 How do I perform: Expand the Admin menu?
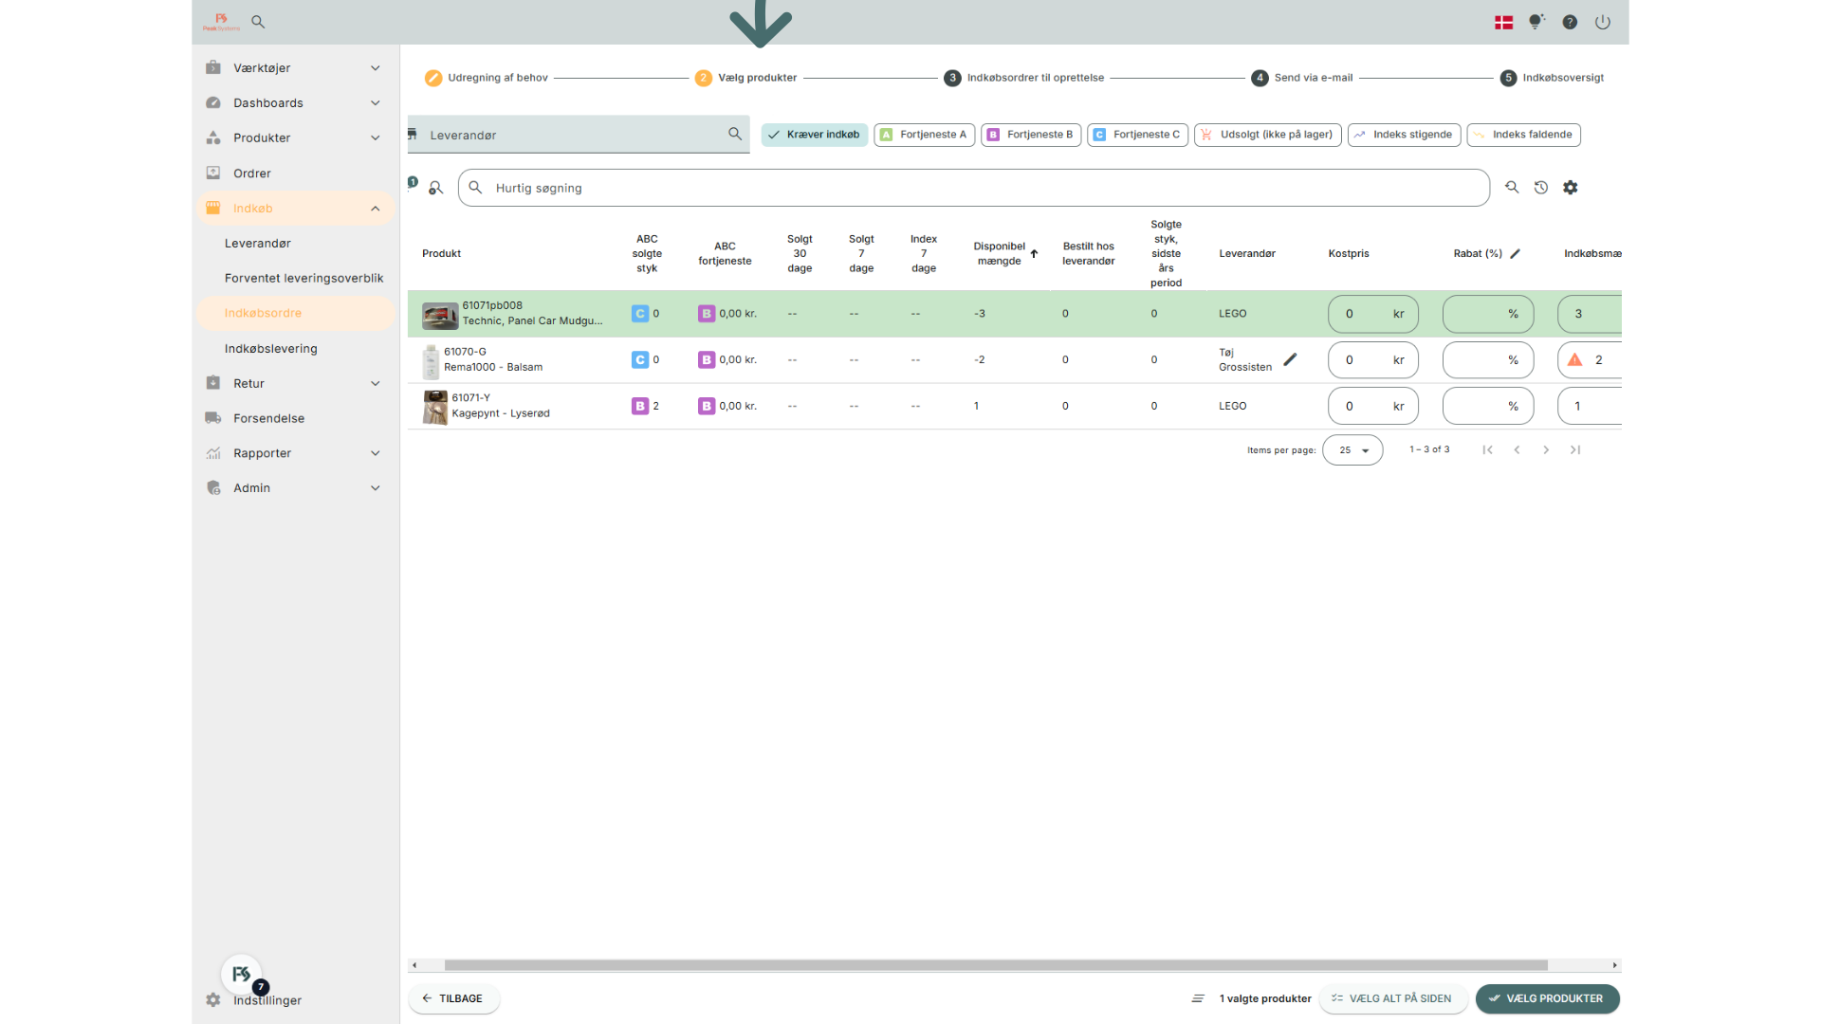(x=295, y=487)
